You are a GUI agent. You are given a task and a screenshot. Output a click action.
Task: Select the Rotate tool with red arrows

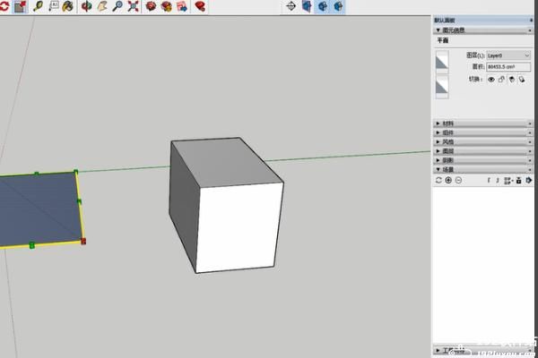pos(4,6)
